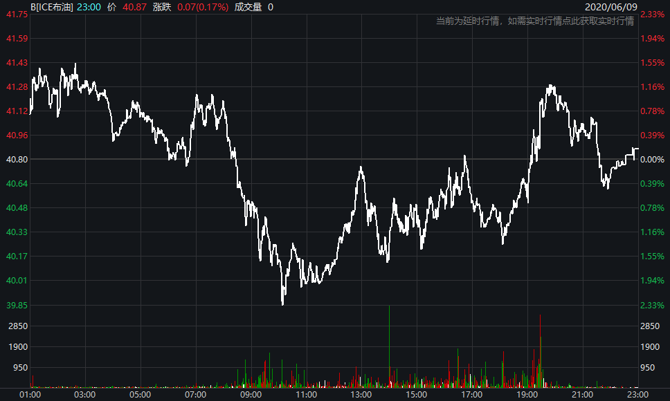Select the 01:00 mark on time axis
This screenshot has height=401, width=670.
[30, 394]
